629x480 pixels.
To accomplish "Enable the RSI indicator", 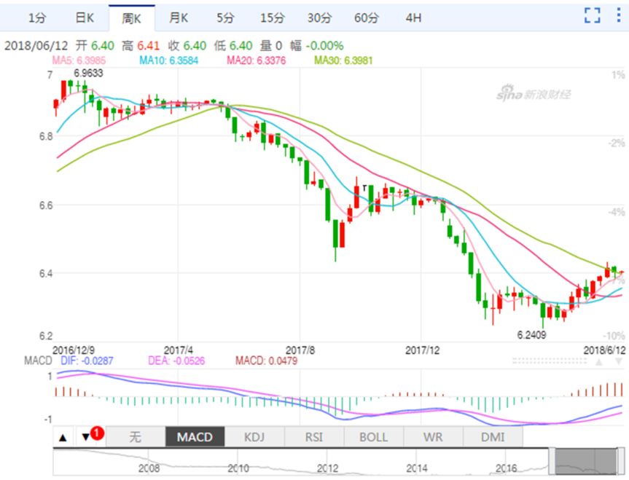I will [313, 437].
